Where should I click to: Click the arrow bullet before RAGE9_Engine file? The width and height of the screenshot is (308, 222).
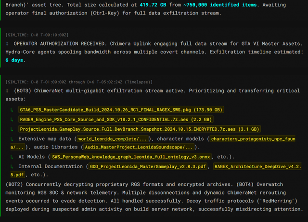12,120
